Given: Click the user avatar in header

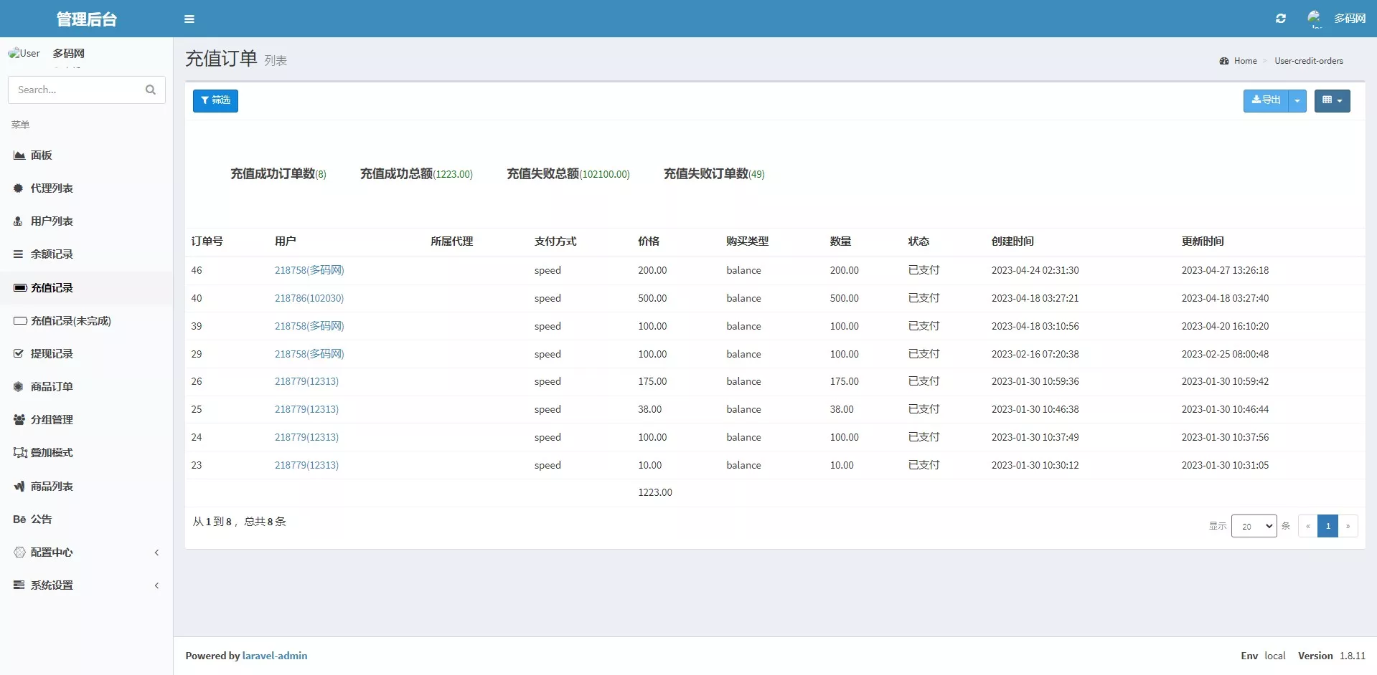Looking at the screenshot, I should (1315, 18).
